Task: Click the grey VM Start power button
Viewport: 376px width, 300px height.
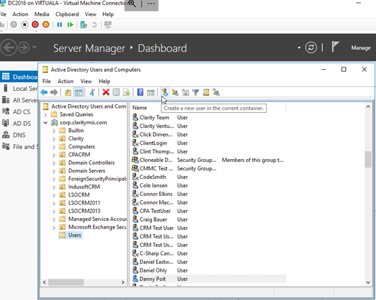Action: (x=14, y=25)
